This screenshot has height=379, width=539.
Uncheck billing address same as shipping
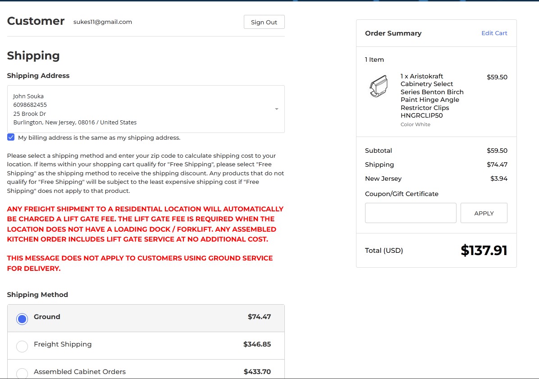point(11,137)
